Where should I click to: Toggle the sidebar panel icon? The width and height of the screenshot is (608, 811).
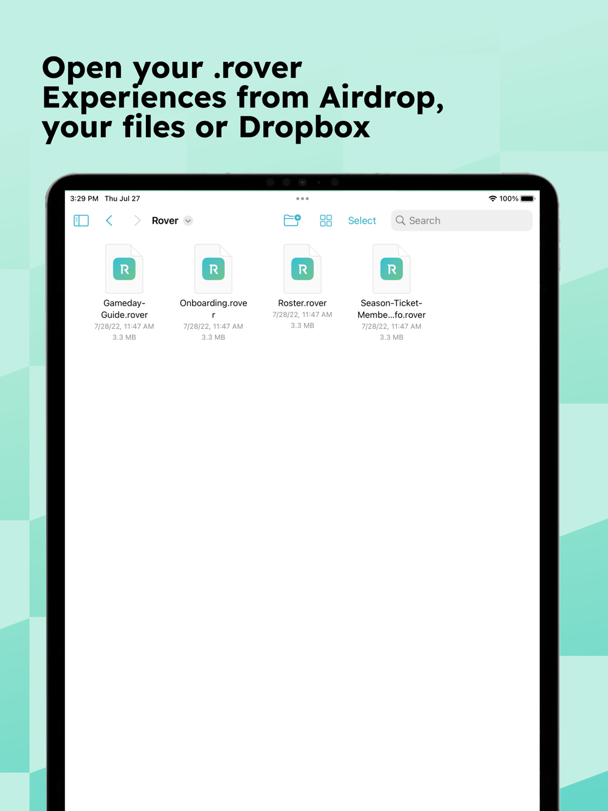pyautogui.click(x=81, y=221)
